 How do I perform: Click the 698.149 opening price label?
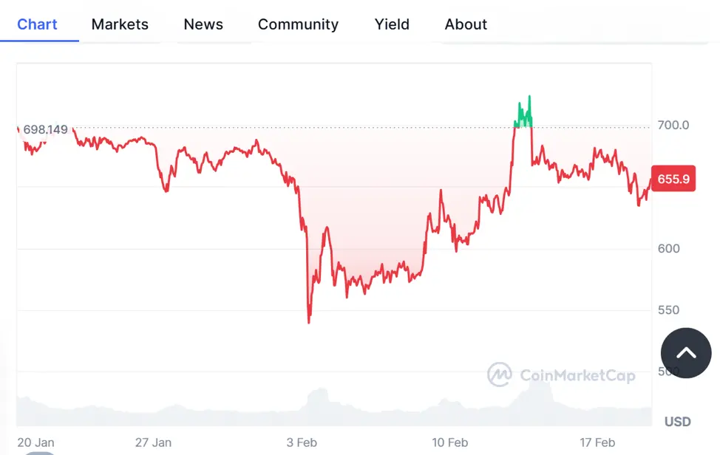pos(46,130)
